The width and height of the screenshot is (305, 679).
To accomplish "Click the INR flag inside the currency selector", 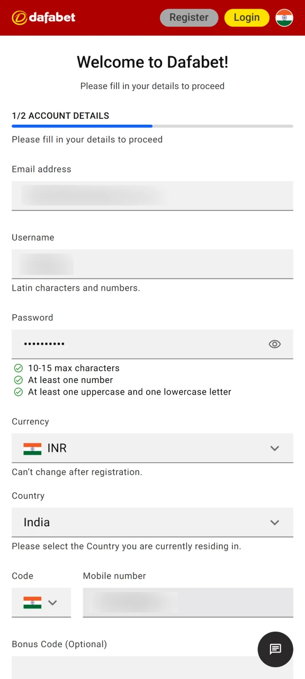I will pyautogui.click(x=31, y=448).
